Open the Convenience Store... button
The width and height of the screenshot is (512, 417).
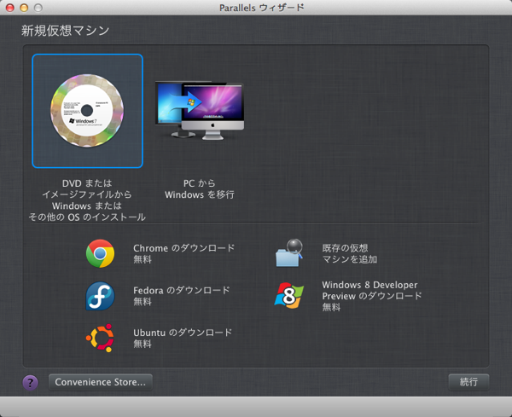[x=101, y=382]
